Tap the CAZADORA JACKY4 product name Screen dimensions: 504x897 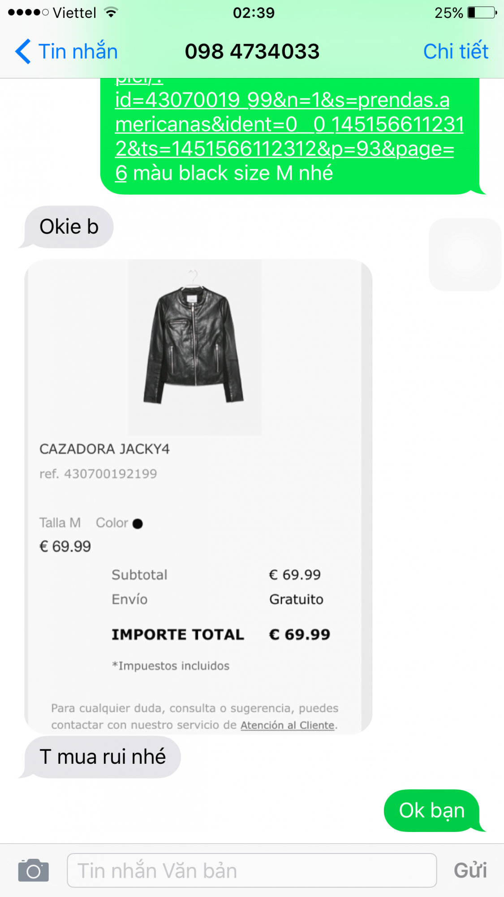pos(104,449)
